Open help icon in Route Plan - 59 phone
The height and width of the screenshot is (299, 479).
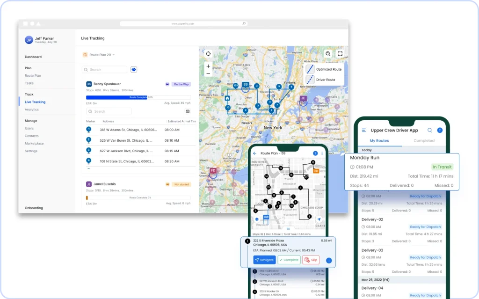click(x=315, y=153)
